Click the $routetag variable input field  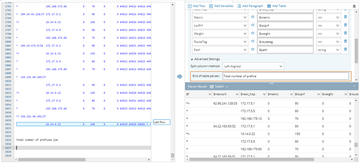(285, 42)
